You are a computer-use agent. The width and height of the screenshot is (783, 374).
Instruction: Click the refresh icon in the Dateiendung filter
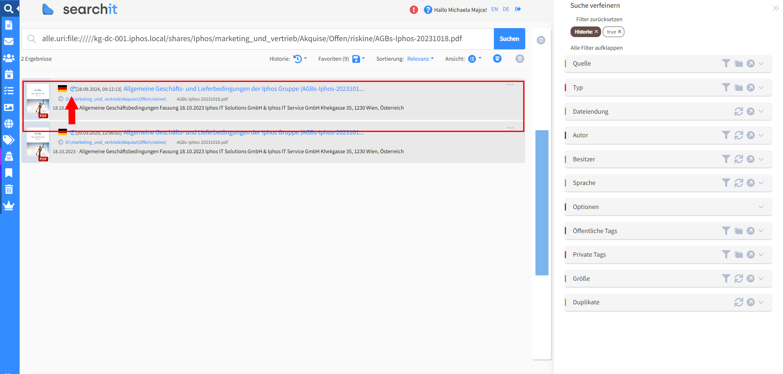pyautogui.click(x=739, y=111)
